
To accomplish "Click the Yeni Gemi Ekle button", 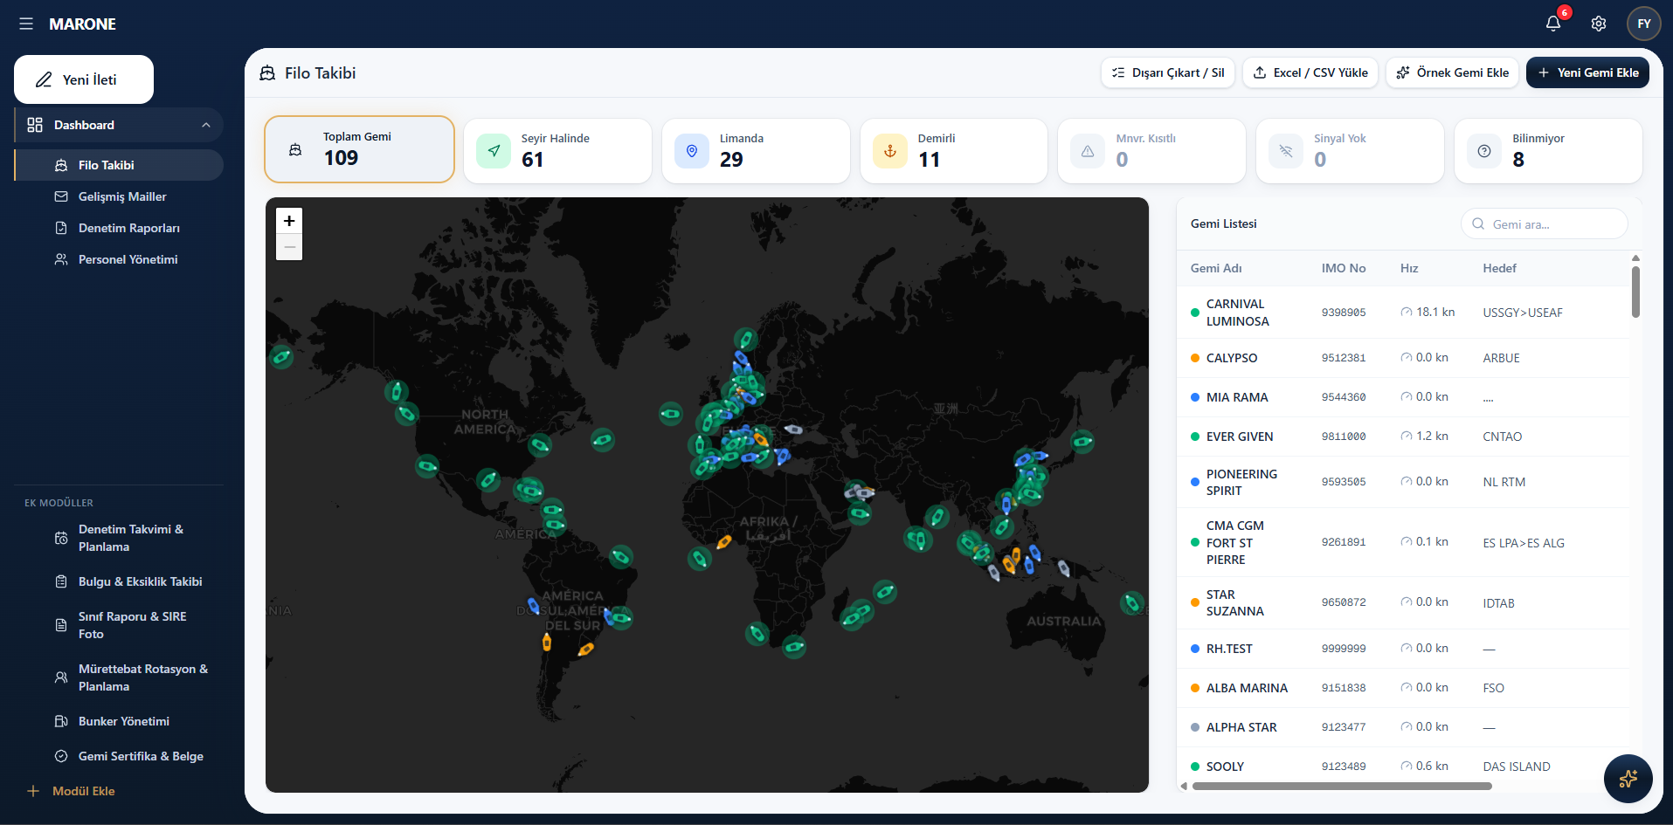I will [1587, 72].
